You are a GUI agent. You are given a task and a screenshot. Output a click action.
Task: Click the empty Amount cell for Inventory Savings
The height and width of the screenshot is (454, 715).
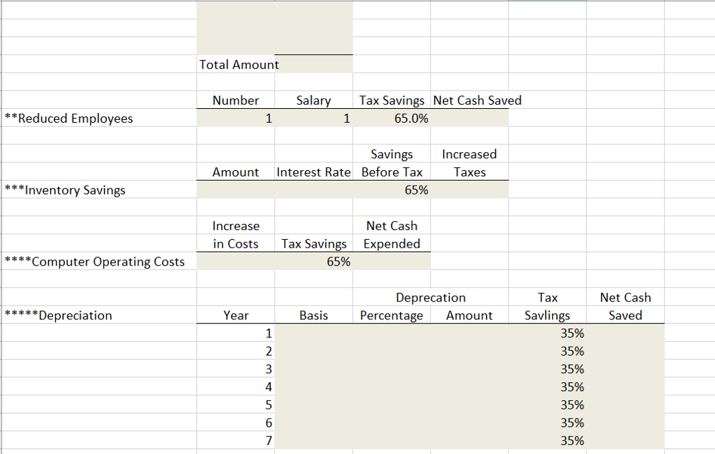point(236,190)
